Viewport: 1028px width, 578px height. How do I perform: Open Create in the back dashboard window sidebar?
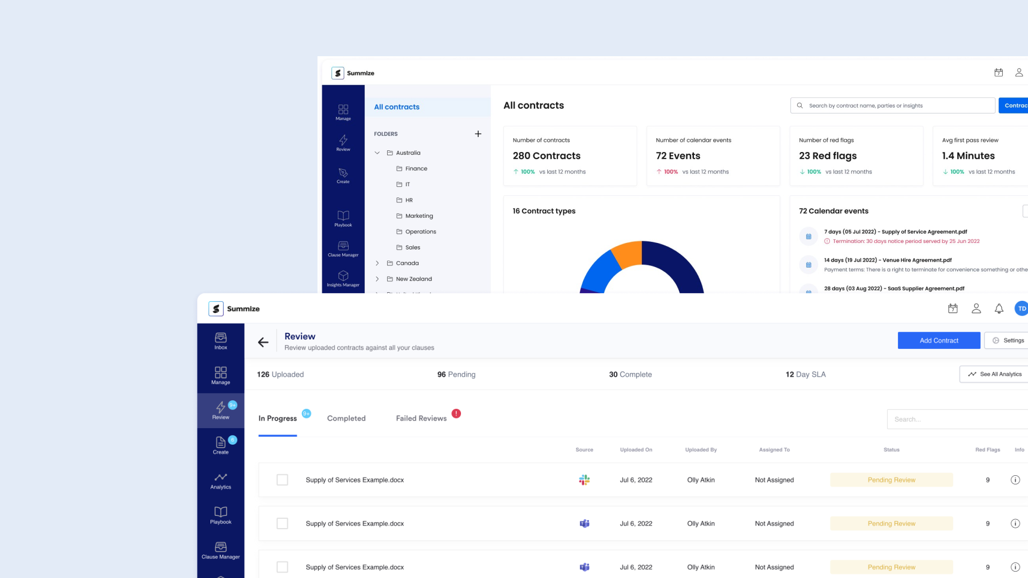tap(343, 176)
